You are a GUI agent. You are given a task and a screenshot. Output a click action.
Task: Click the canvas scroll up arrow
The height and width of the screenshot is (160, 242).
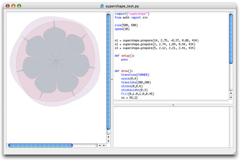(109, 136)
